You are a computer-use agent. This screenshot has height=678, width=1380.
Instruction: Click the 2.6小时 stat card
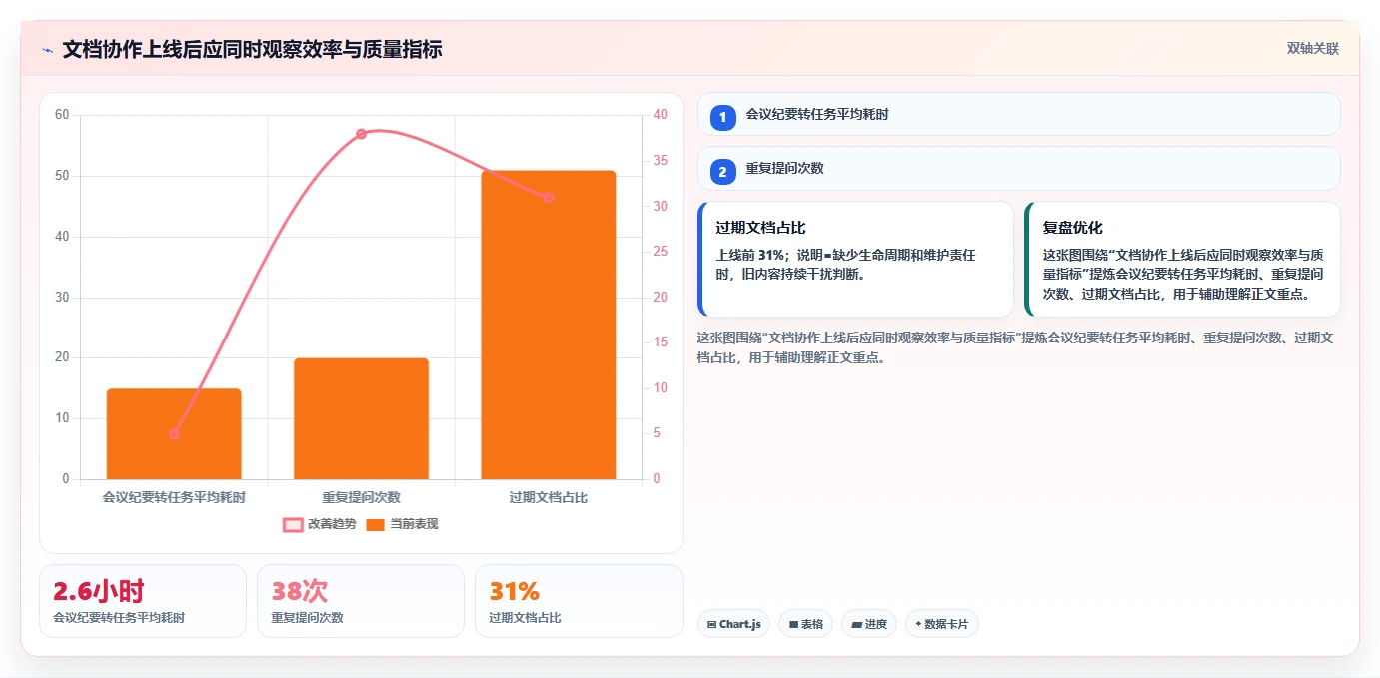pos(143,601)
